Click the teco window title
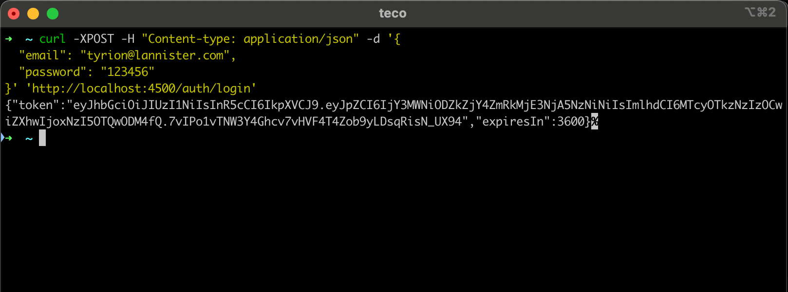 393,13
